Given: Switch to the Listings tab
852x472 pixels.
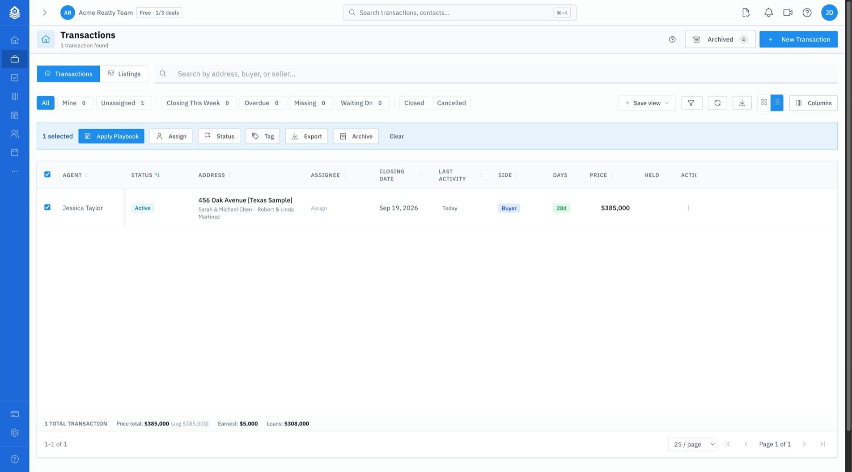Looking at the screenshot, I should [x=124, y=74].
